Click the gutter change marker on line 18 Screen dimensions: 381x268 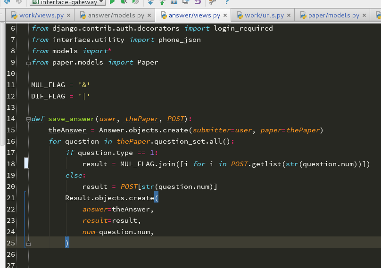26,163
